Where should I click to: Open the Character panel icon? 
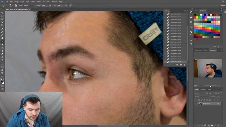(x=191, y=40)
